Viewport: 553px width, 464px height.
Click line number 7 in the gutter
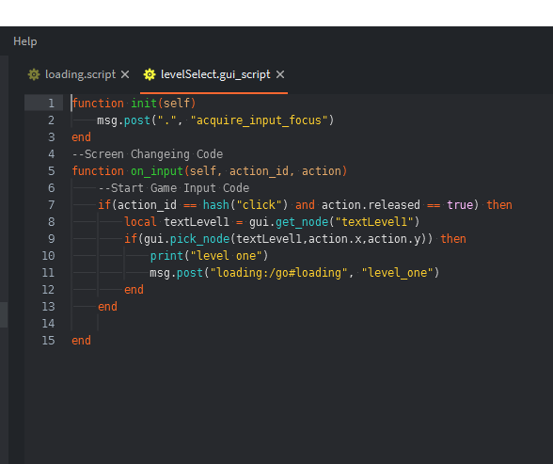[52, 204]
